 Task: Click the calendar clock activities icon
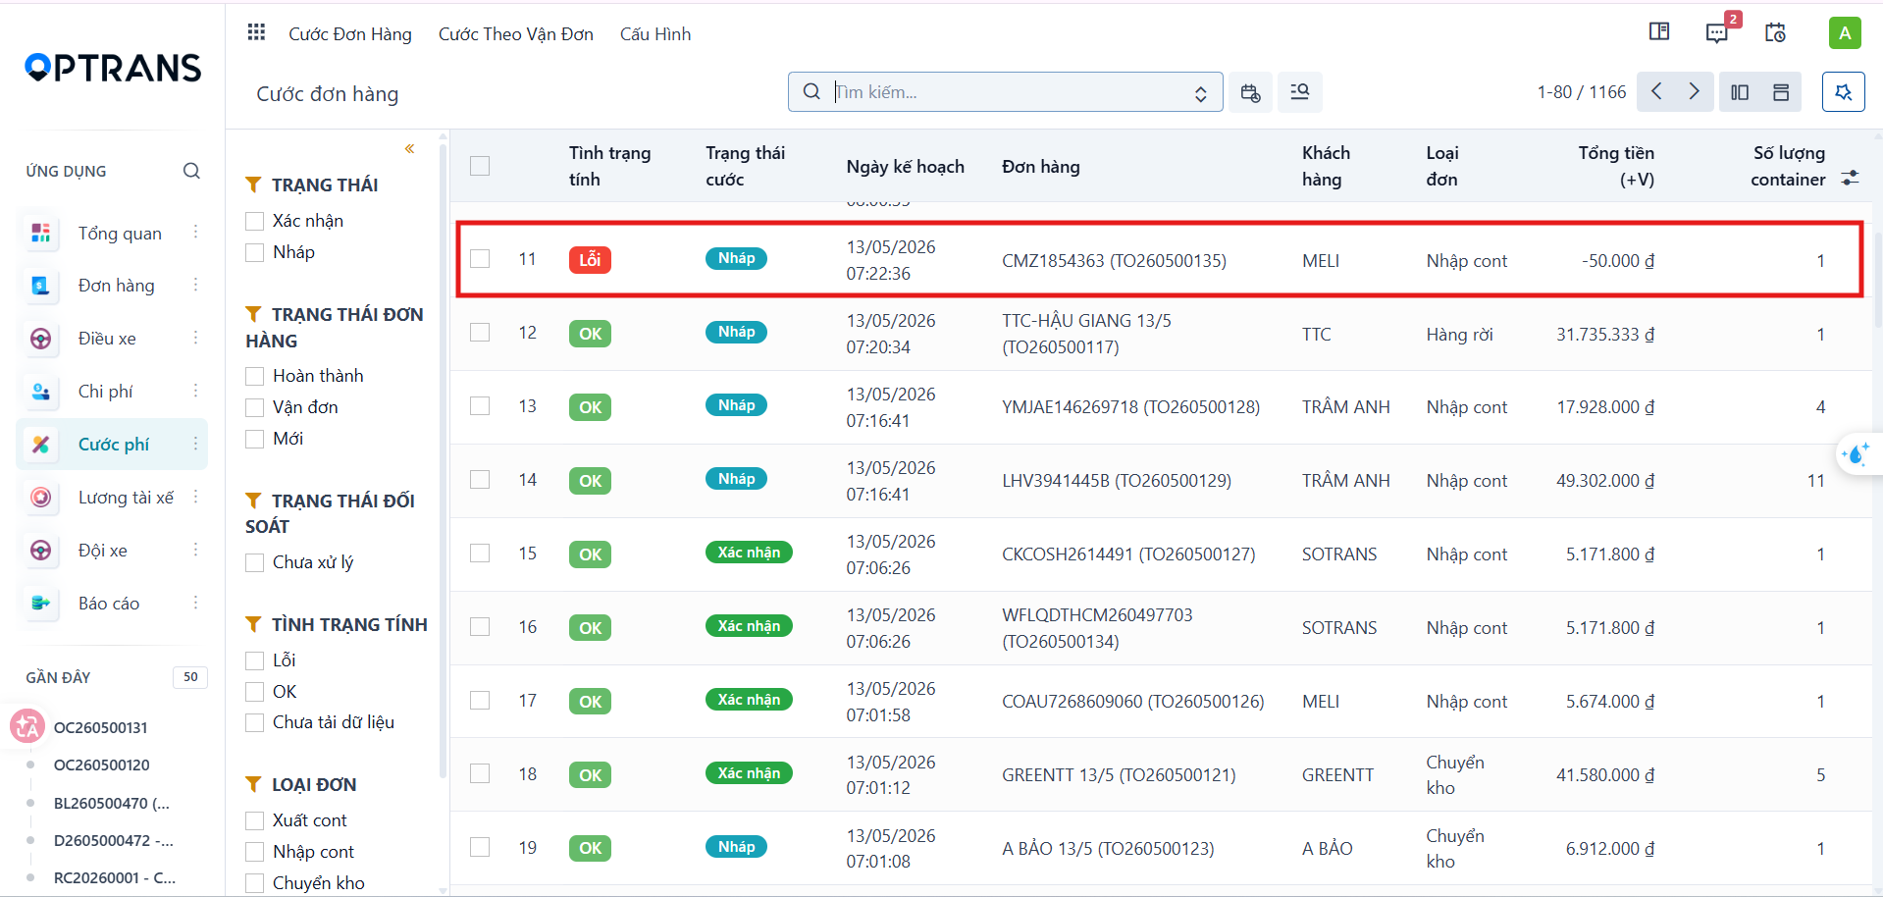coord(1775,32)
